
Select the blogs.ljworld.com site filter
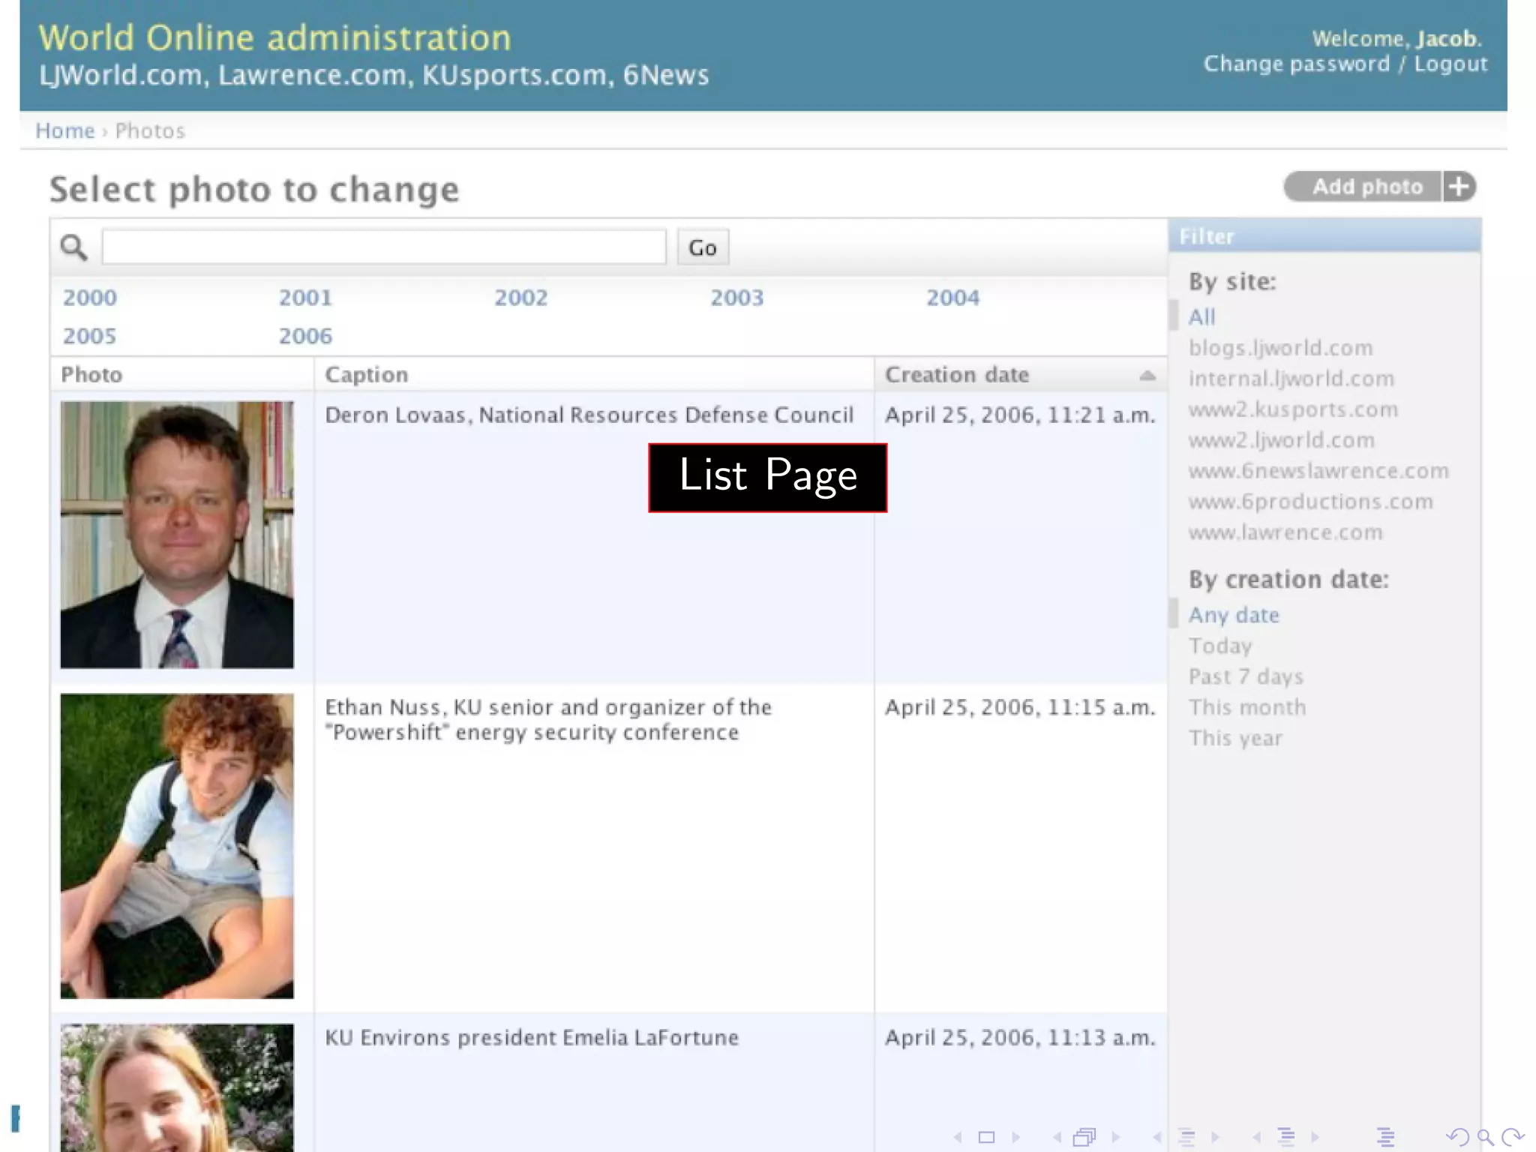pyautogui.click(x=1280, y=348)
